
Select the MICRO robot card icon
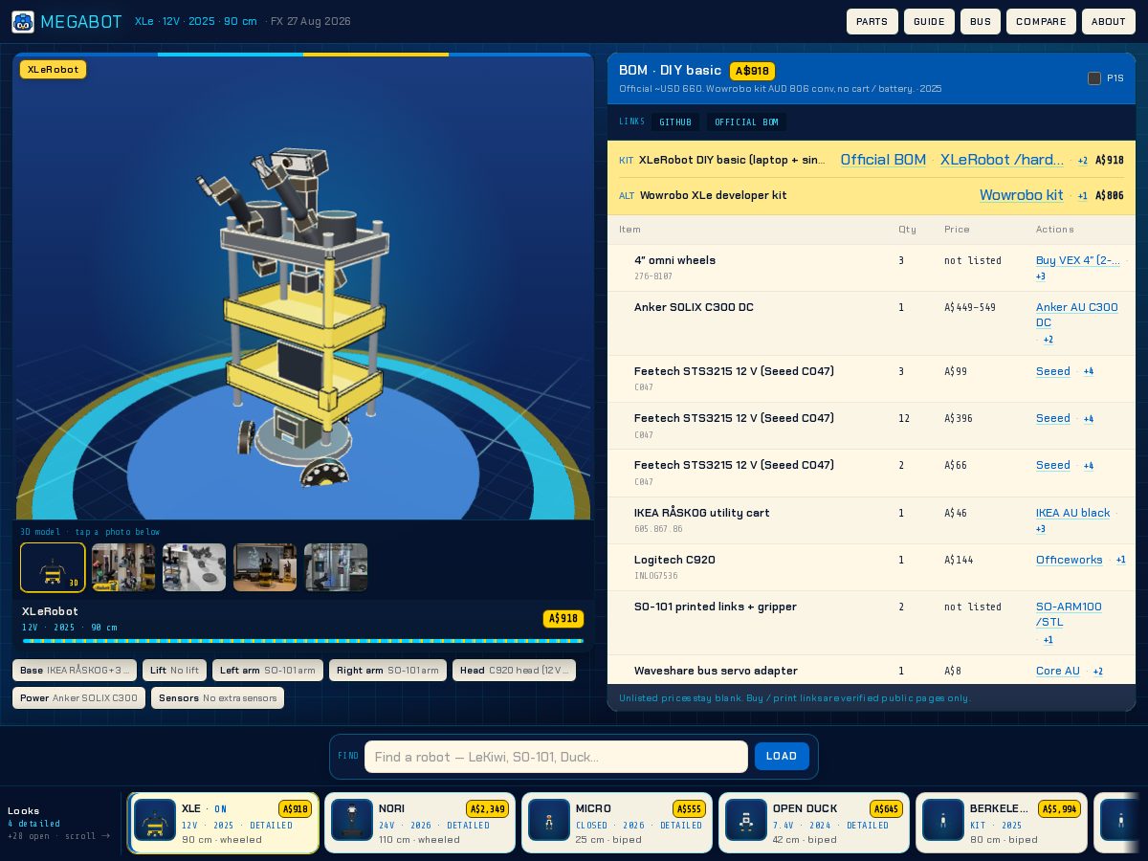pos(549,820)
